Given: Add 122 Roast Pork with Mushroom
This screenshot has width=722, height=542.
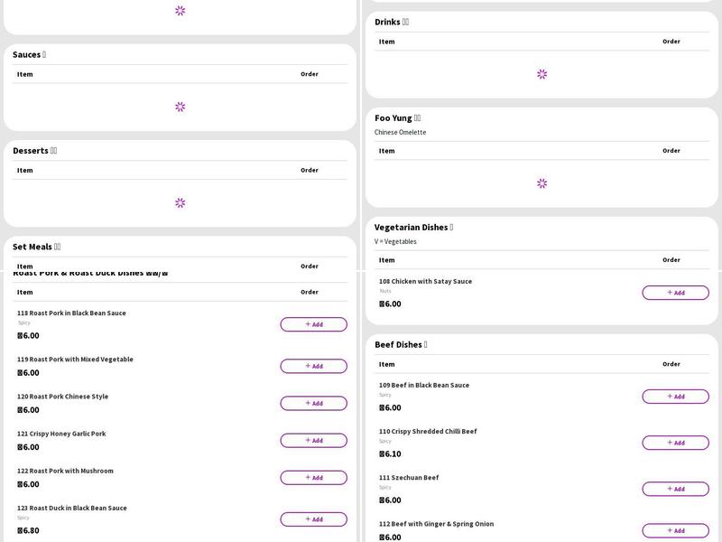Looking at the screenshot, I should (313, 478).
